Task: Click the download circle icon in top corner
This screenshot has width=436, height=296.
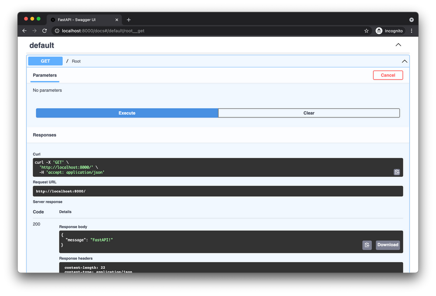Action: point(411,19)
